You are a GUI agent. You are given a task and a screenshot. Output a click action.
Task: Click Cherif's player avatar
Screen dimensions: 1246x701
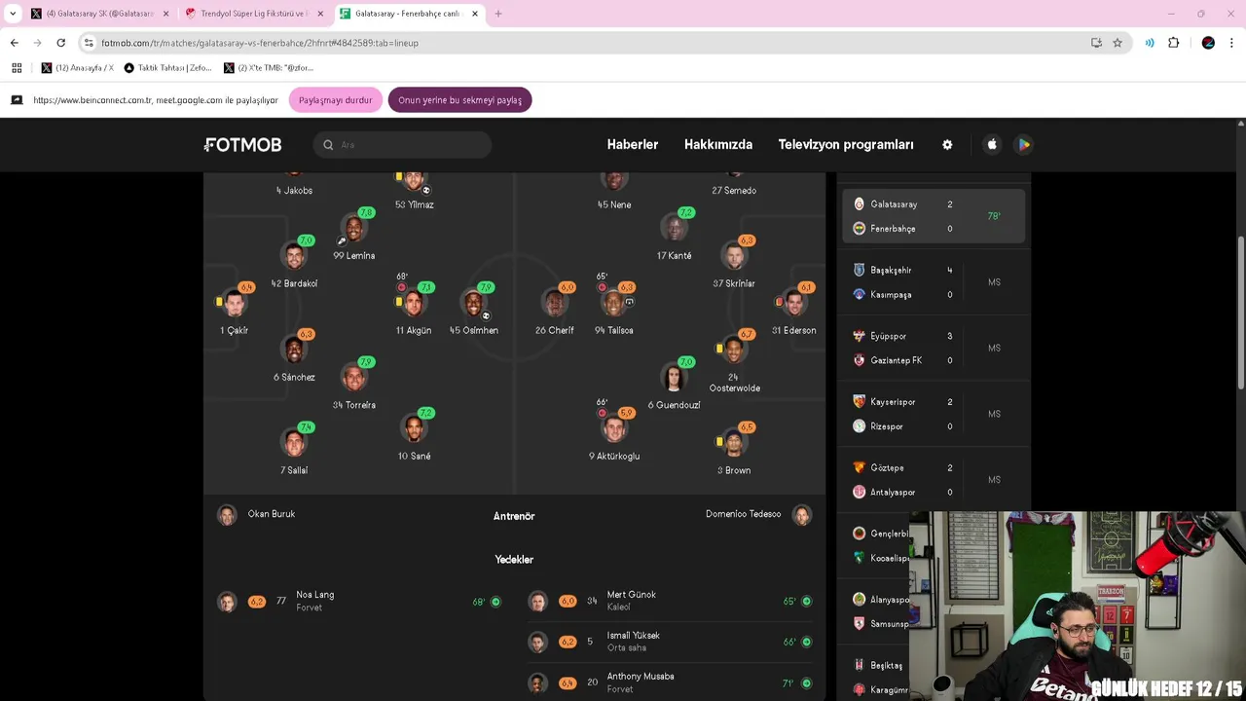click(554, 303)
